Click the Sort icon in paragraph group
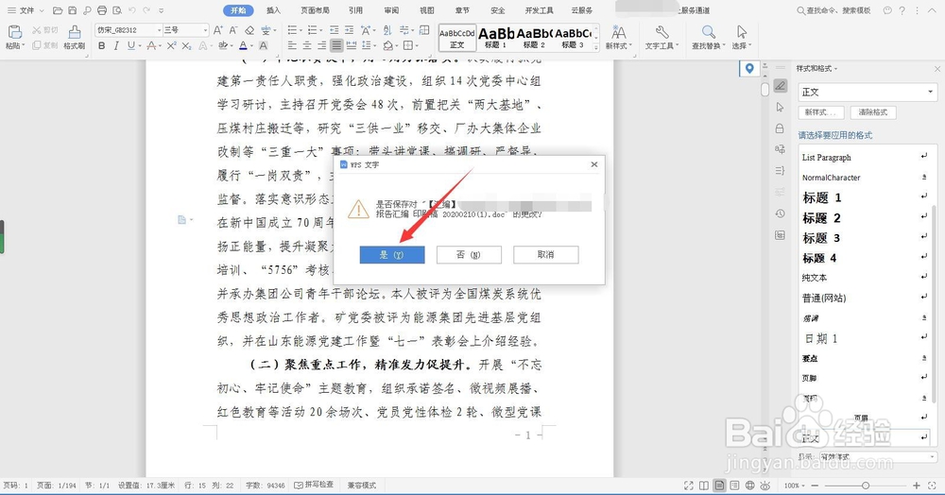This screenshot has height=495, width=945. [387, 30]
